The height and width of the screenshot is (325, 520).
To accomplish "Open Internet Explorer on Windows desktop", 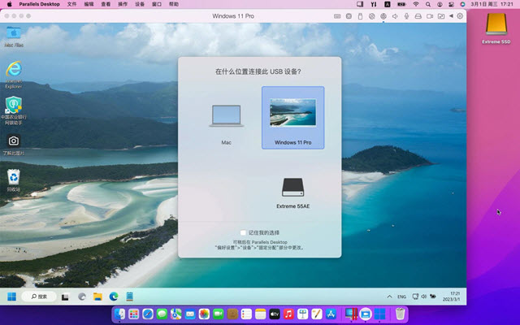I will click(x=14, y=75).
